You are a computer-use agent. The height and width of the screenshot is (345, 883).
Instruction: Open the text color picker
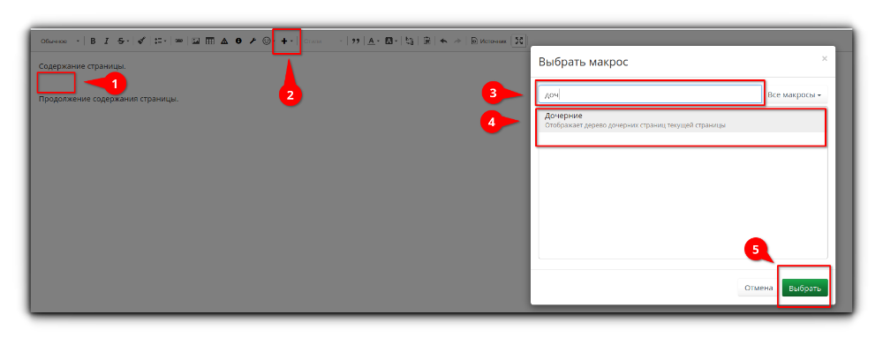coord(374,41)
